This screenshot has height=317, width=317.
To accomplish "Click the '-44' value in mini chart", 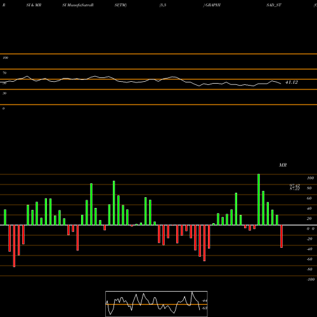I will pos(205,301).
